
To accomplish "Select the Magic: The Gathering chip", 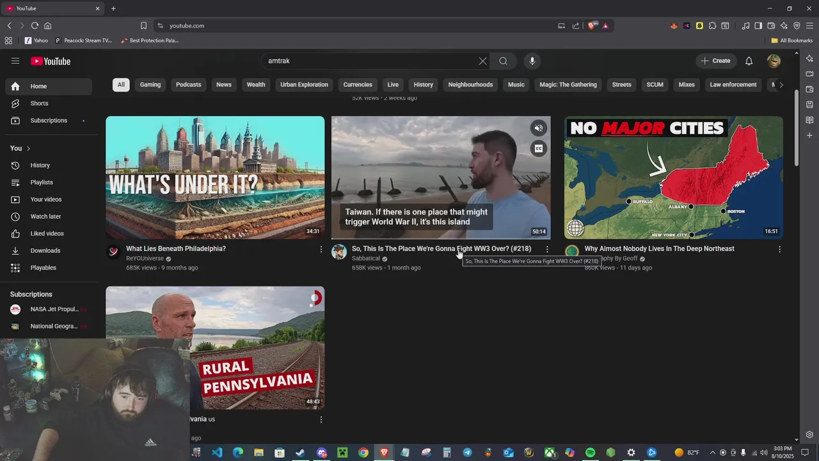I will [568, 85].
